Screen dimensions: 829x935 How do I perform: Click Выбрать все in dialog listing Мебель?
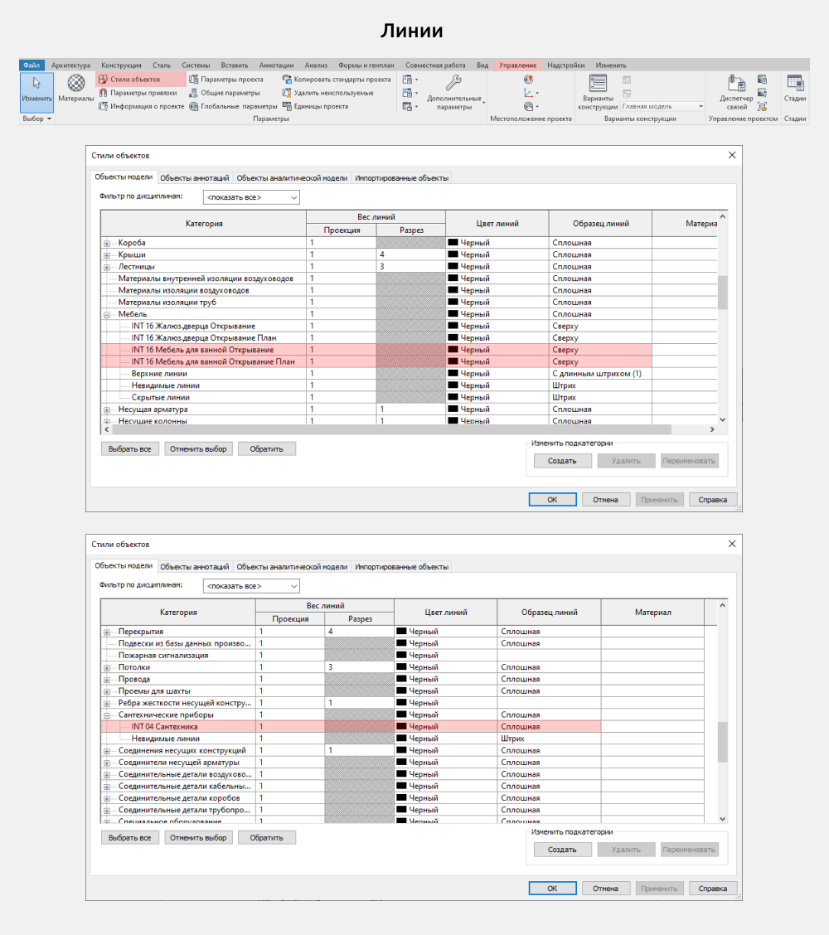coord(129,449)
